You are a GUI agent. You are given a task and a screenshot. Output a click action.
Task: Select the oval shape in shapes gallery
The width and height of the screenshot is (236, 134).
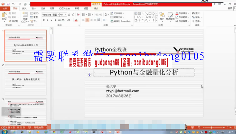(x=153, y=13)
